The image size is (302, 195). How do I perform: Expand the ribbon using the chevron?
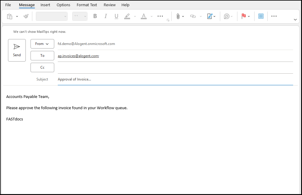(295, 20)
